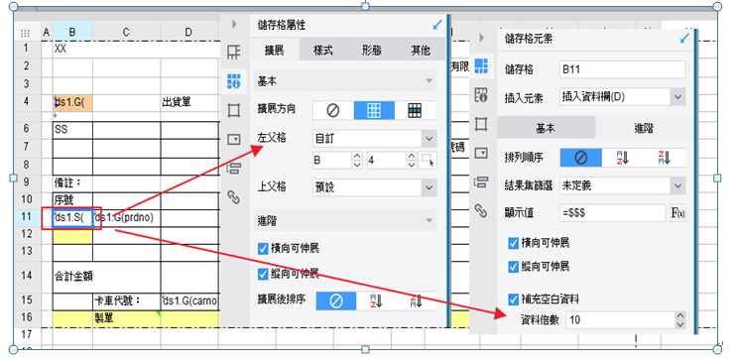Viewport: 737px width, 359px height.
Task: Open widget settings icon in 儲存格屬性 sidebar
Action: point(234,139)
